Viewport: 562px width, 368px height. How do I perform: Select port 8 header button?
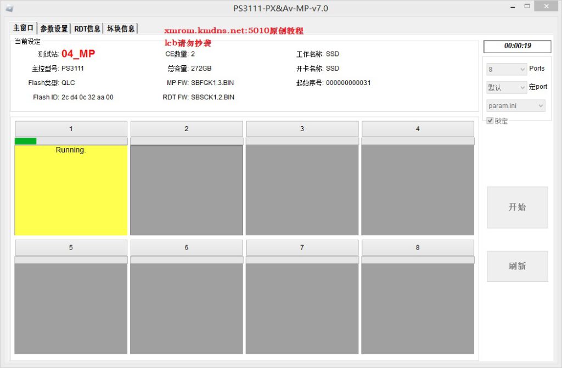pos(418,248)
